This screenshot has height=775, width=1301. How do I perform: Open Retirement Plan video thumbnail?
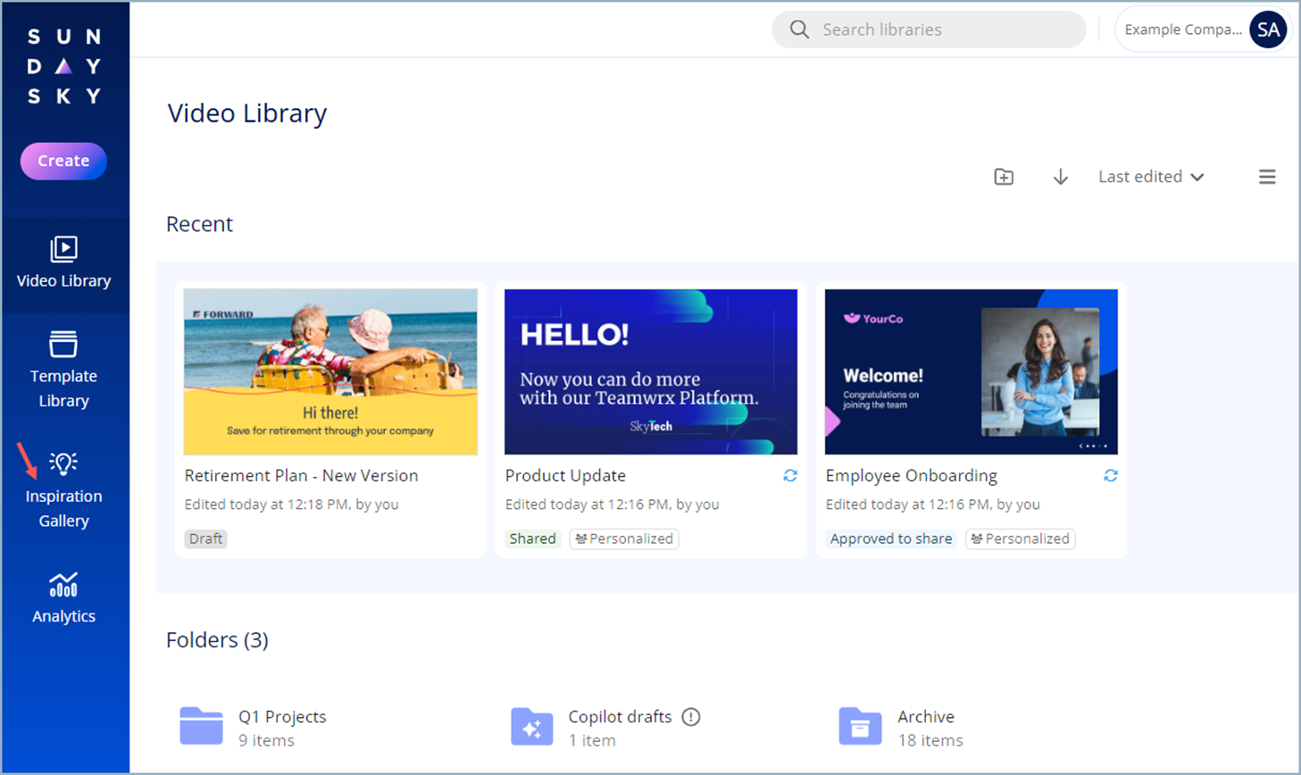[x=330, y=371]
